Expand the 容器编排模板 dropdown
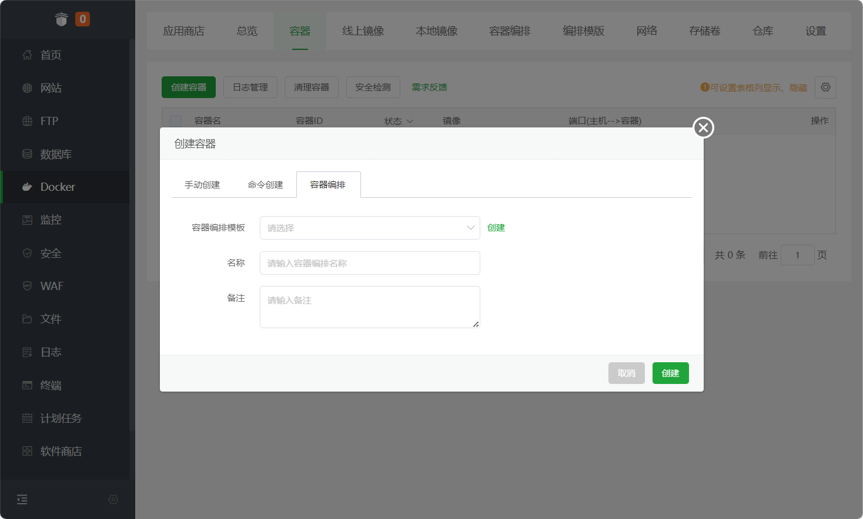Screen dimensions: 863x519 tap(370, 228)
